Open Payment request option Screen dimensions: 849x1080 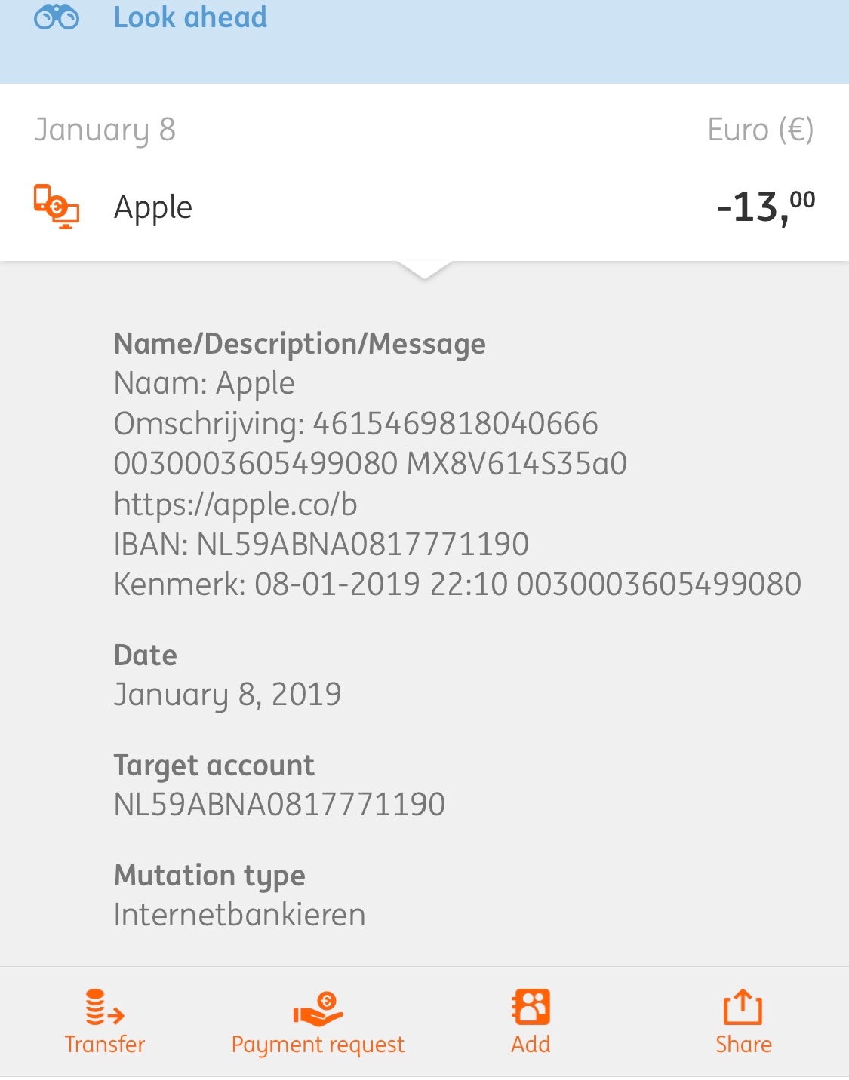[x=318, y=1045]
